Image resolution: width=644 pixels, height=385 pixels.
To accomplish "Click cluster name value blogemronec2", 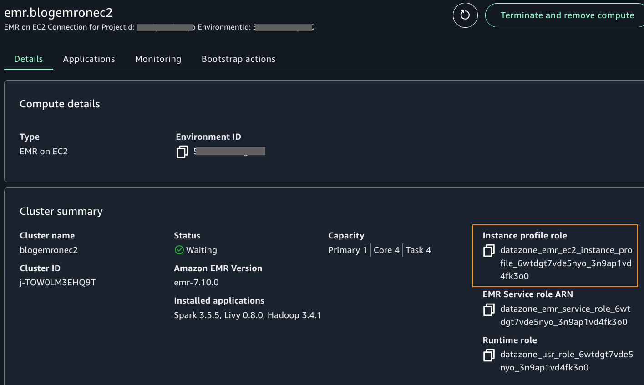I will (49, 250).
